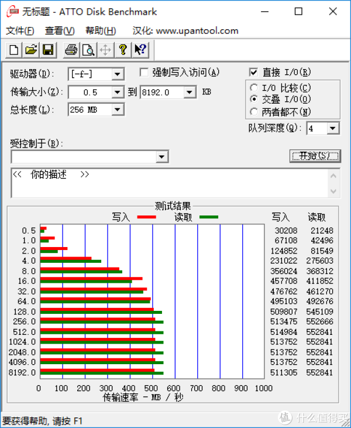Close the ATTO Disk Benchmark window

[x=333, y=12]
